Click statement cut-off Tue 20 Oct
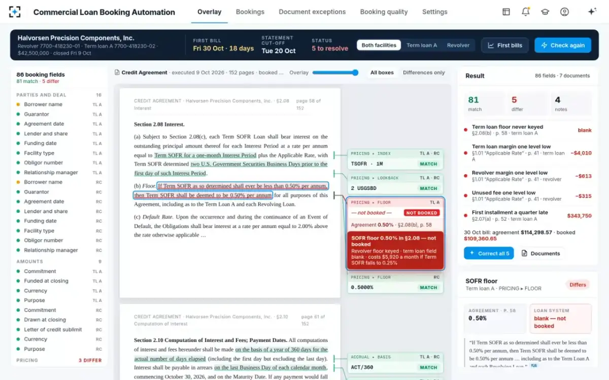 pos(279,51)
